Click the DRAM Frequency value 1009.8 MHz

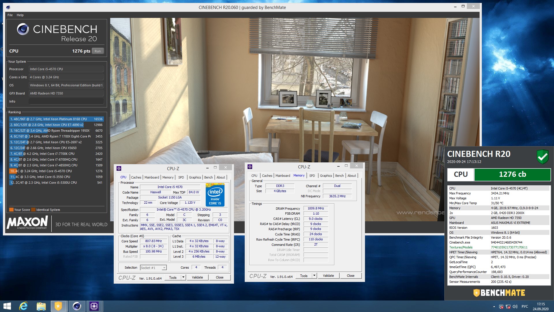click(x=316, y=208)
